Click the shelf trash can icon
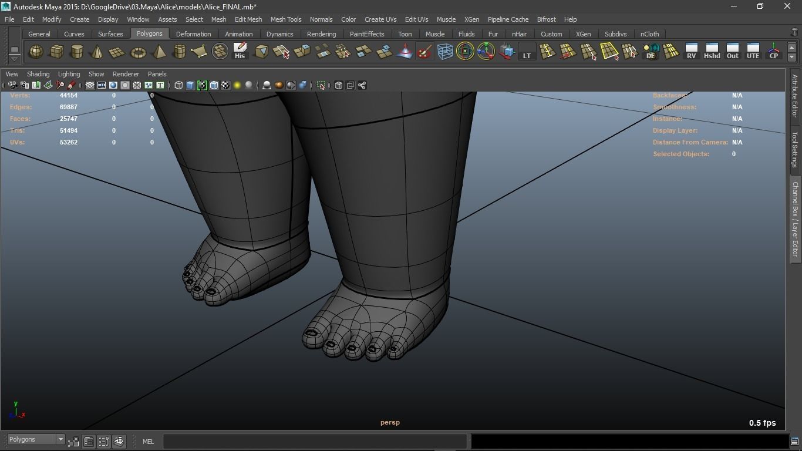 coord(794,33)
